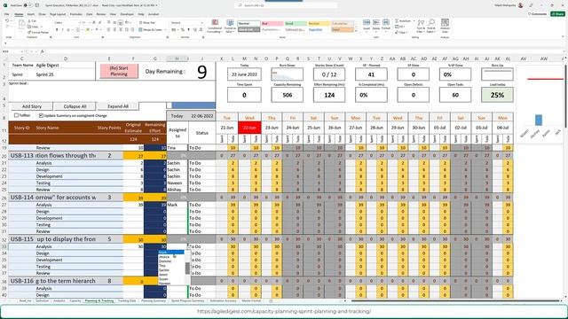Click the Expand All button
Screen dimensions: 568x319
[x=118, y=106]
